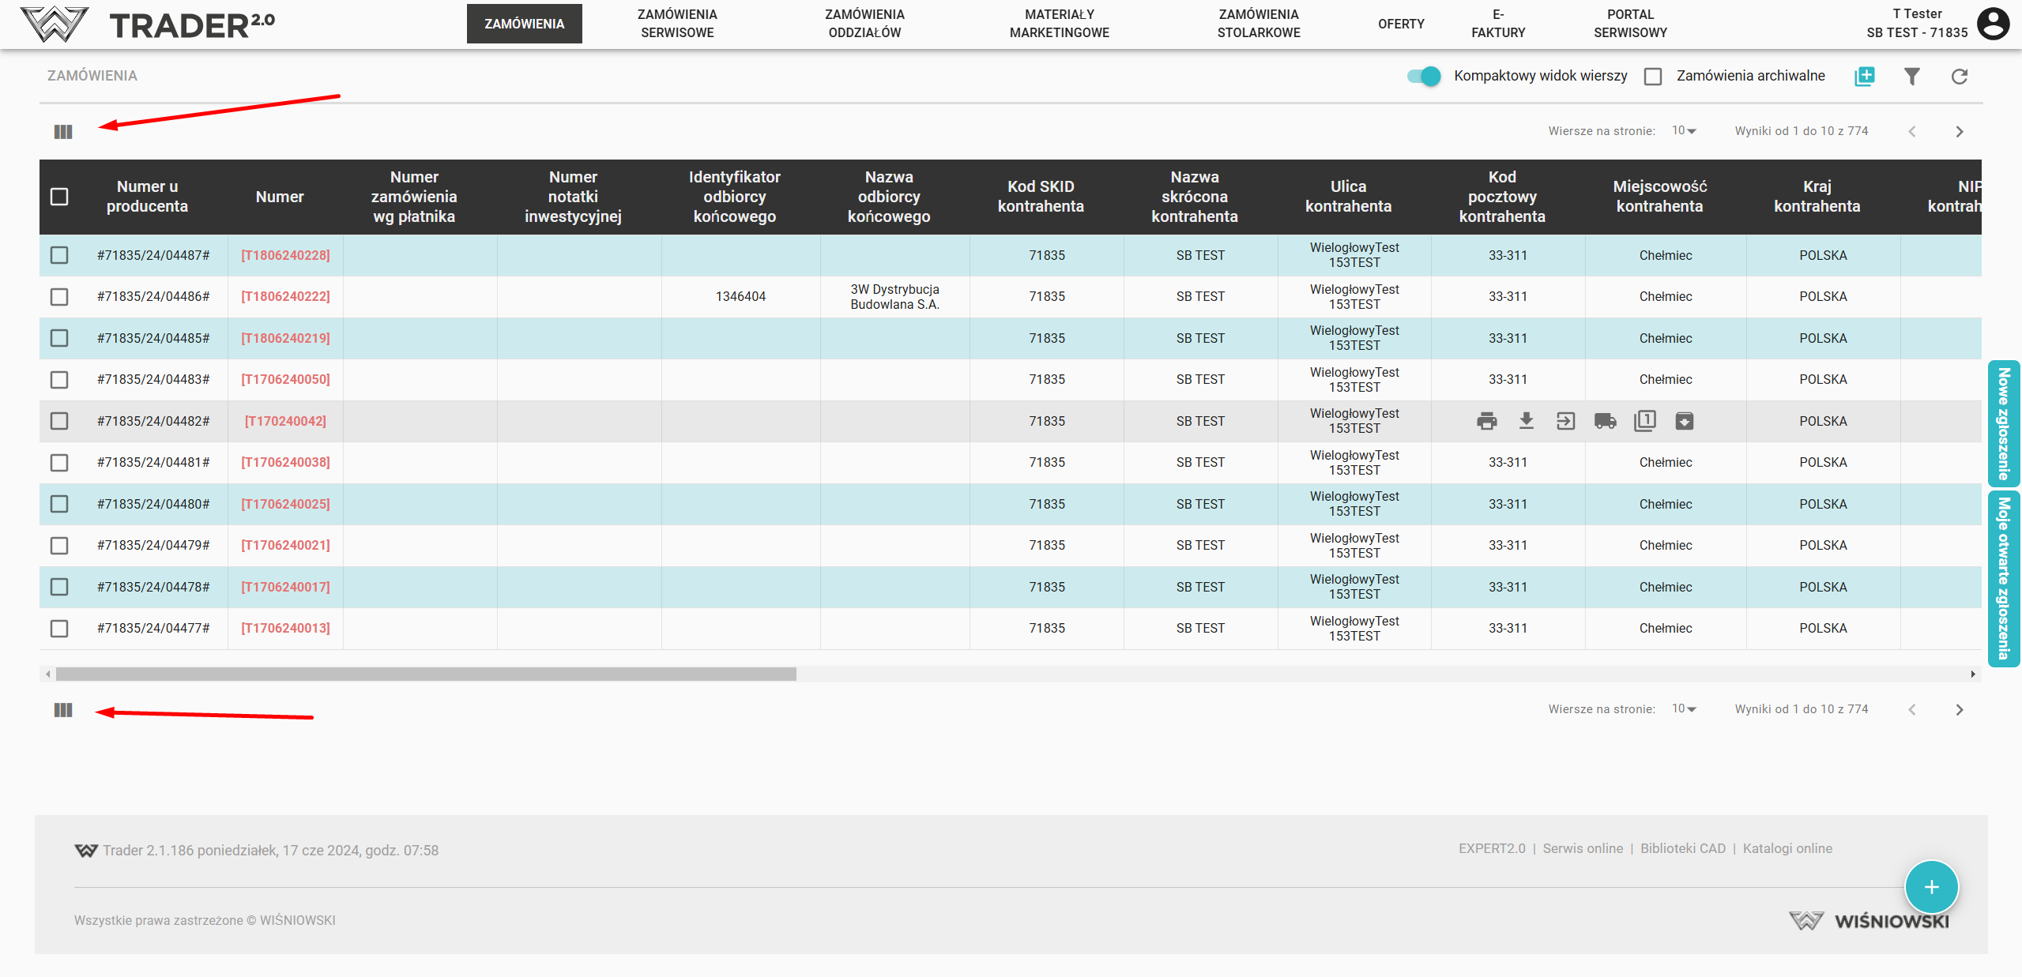This screenshot has width=2022, height=977.
Task: Click the teal add-to-list plus icon
Action: coord(1864,77)
